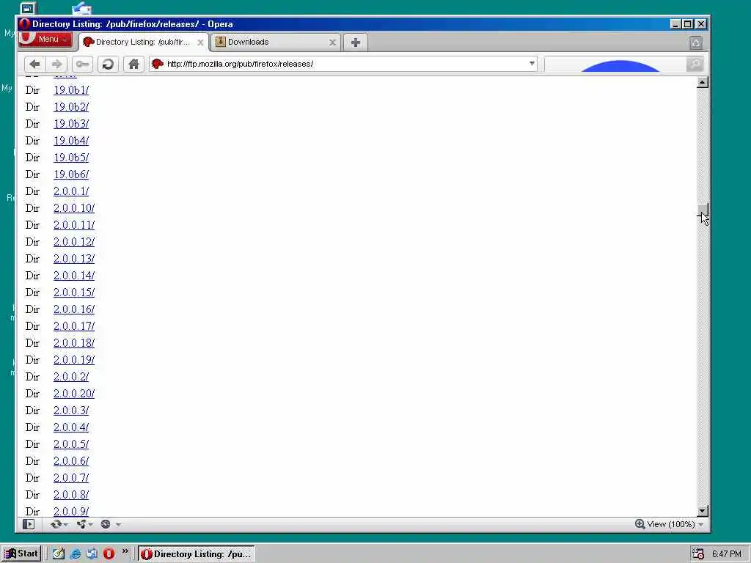Click the page scrollbar down arrow
Screen dimensions: 751x563
pos(702,511)
